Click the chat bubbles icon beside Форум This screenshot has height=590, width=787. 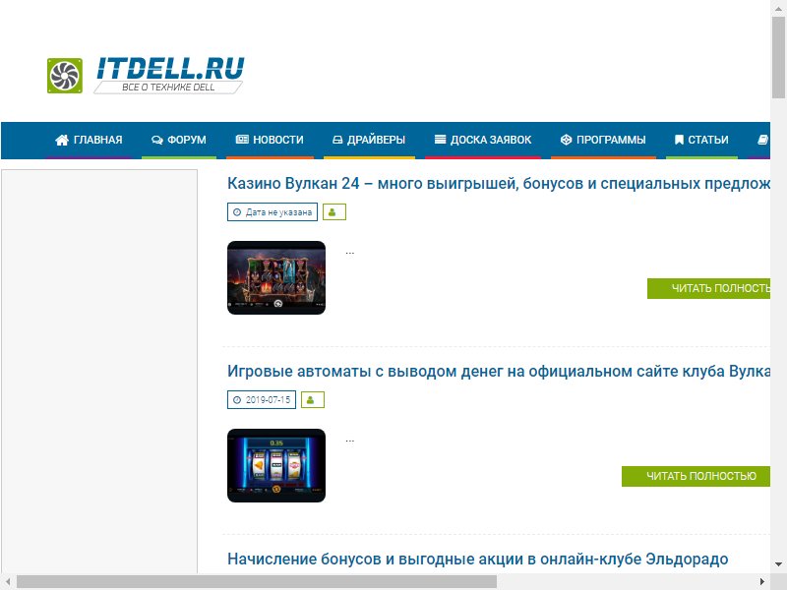point(157,140)
